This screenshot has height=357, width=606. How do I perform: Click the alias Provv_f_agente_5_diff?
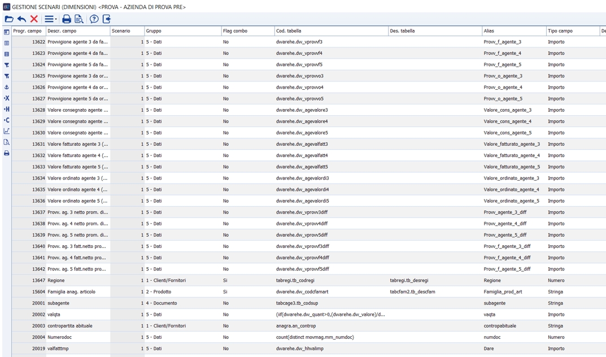pyautogui.click(x=514, y=269)
